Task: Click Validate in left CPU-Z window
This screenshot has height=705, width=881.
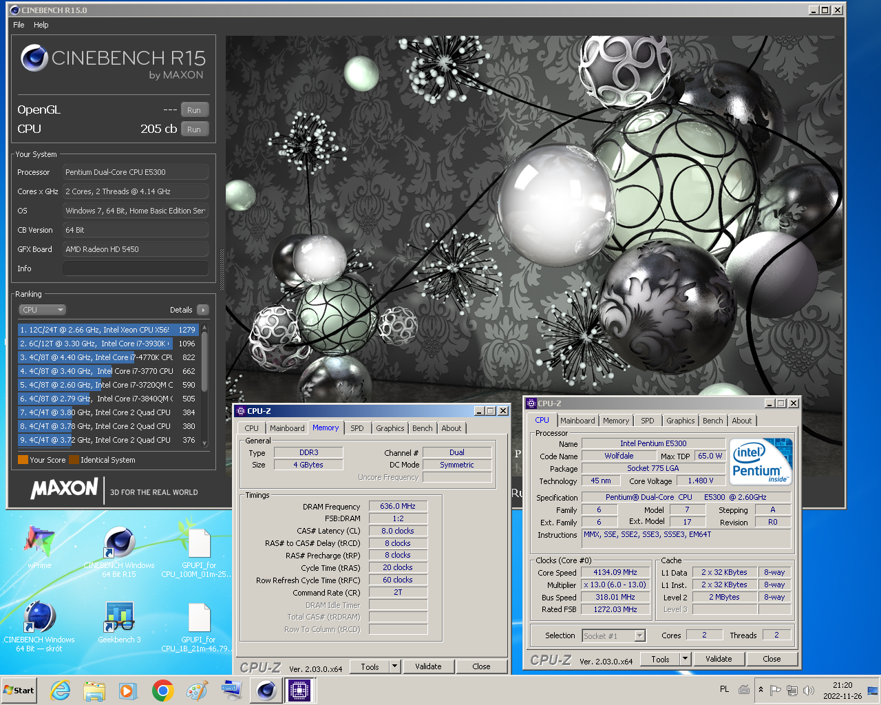Action: [428, 666]
